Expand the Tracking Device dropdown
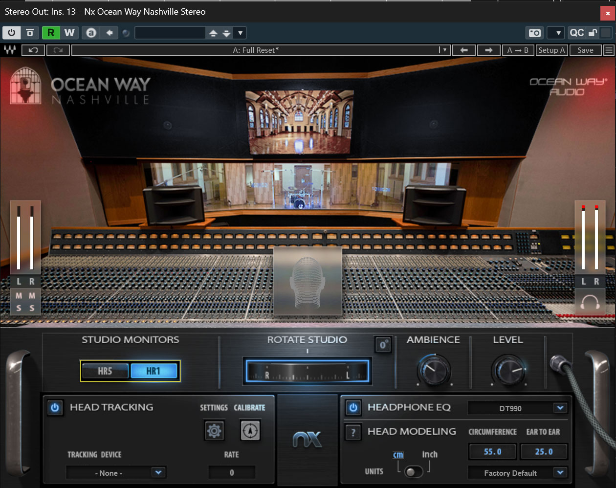This screenshot has height=488, width=616. click(x=157, y=472)
